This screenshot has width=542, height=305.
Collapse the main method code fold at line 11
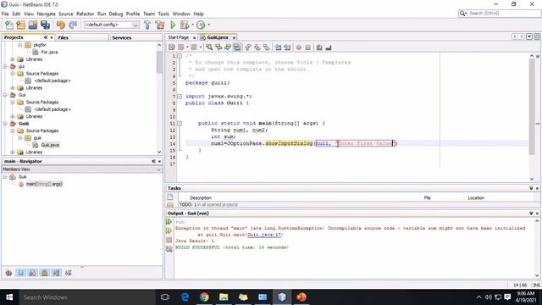(180, 123)
